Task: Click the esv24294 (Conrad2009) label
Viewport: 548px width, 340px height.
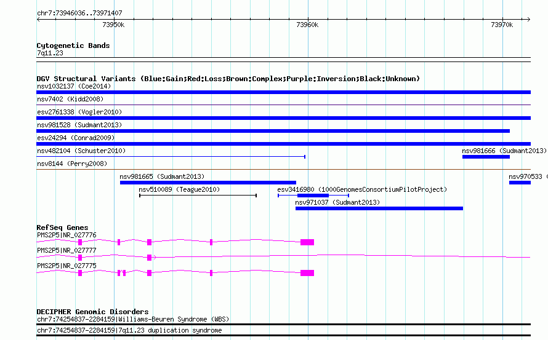Action: coord(76,138)
